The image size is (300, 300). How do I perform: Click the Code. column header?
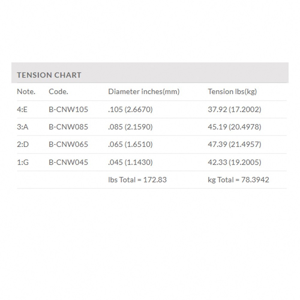[x=58, y=92]
